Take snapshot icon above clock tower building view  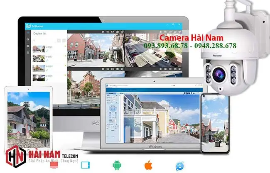click(118, 69)
